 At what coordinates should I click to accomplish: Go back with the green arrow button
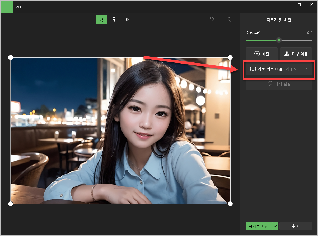(7, 7)
